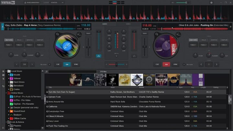Switch to the VIDEO mixer tab
Image resolution: width=233 pixels, height=131 pixels.
(128, 24)
